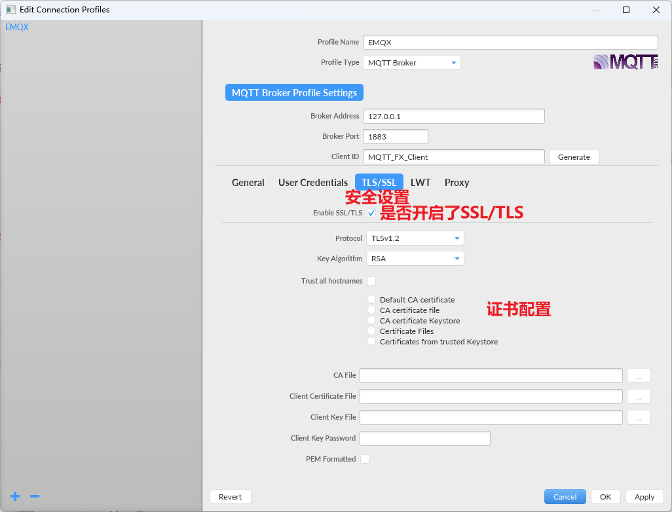Click the CA File path field

[x=491, y=375]
